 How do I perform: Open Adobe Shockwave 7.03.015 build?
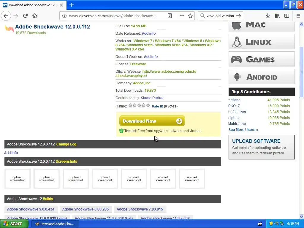point(140,209)
